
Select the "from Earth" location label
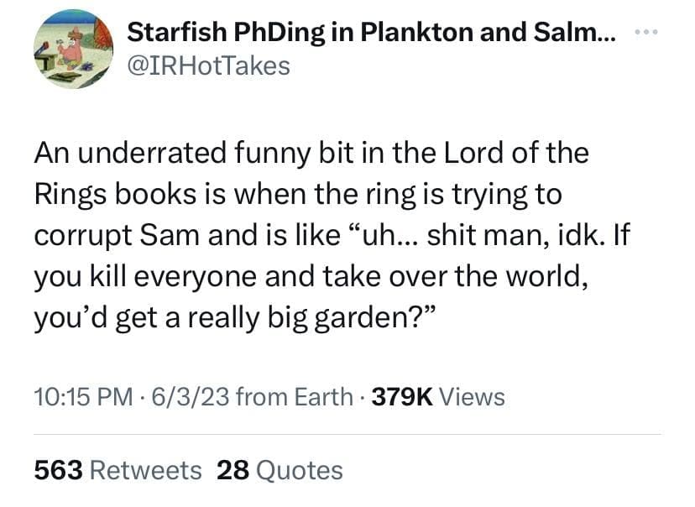click(x=295, y=396)
